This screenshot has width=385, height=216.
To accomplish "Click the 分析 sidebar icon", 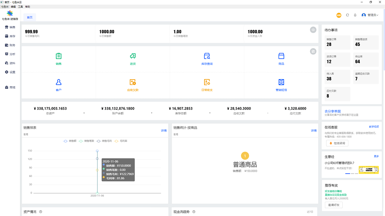I will [10, 54].
